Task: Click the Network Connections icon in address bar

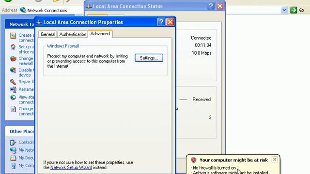Action: [x=23, y=10]
